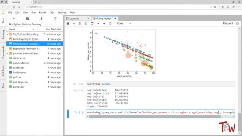Open the Help menu
Viewport: 242px width, 136px height.
[72, 12]
